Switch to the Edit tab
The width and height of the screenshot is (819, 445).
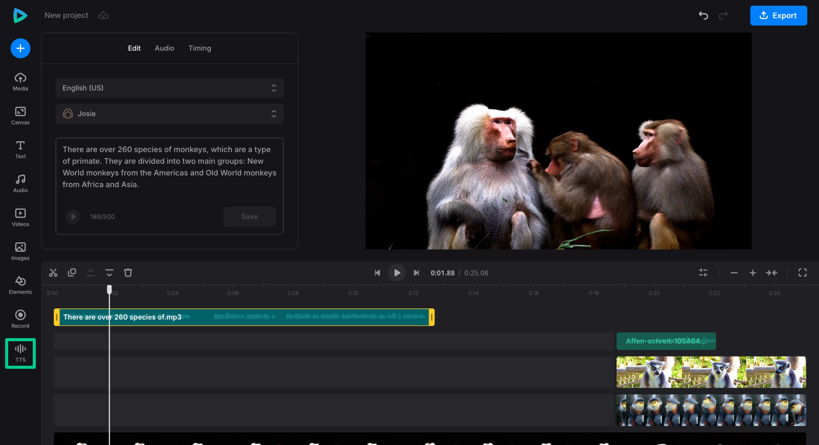(x=134, y=48)
